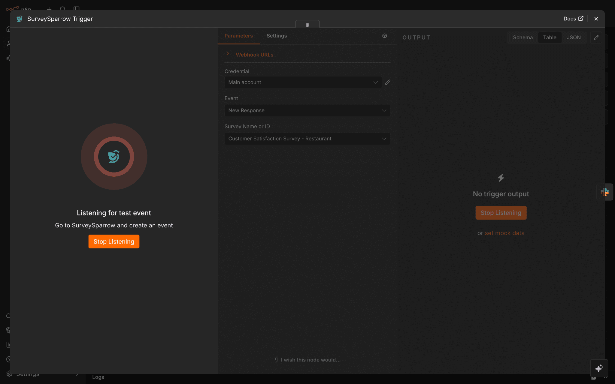Close the SurveySparrow Trigger panel
Image resolution: width=615 pixels, height=384 pixels.
point(596,19)
